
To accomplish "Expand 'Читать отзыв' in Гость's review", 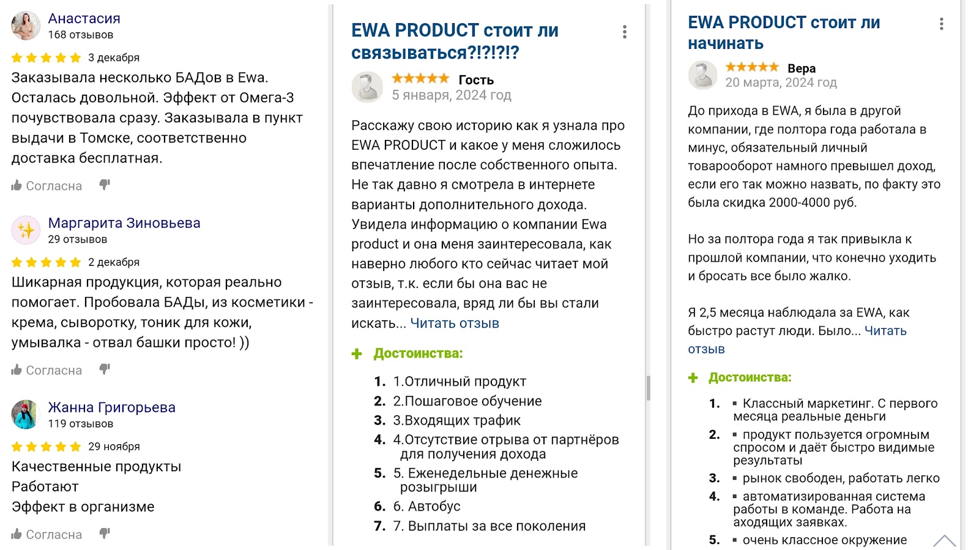I will tap(455, 323).
